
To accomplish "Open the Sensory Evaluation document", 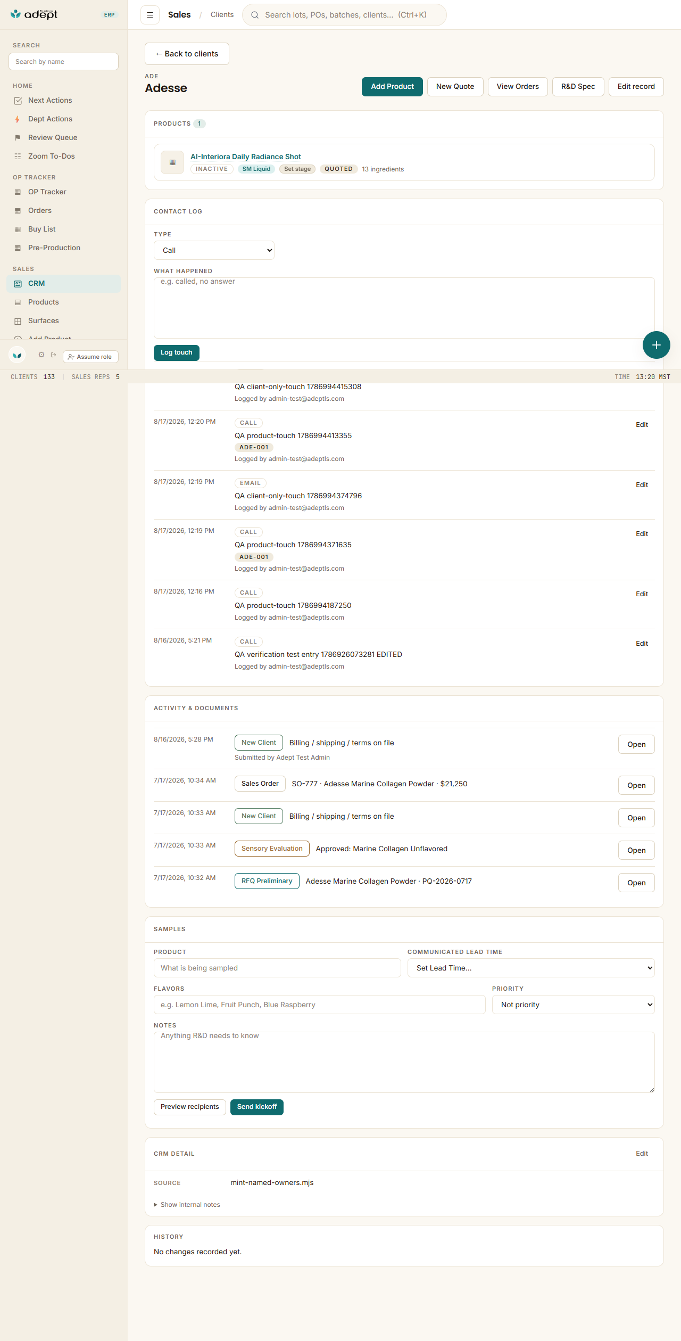I will pyautogui.click(x=636, y=850).
